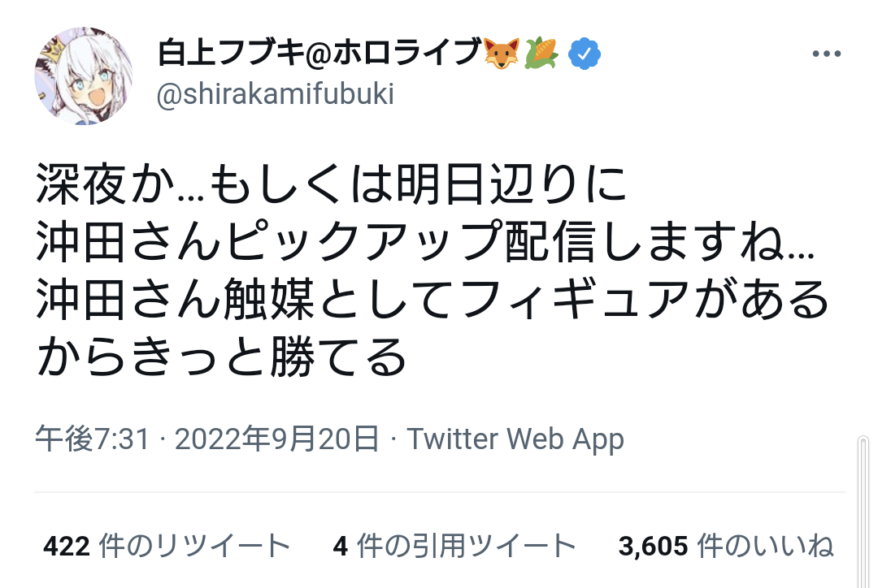View the 422 件のリツイート list

click(167, 546)
